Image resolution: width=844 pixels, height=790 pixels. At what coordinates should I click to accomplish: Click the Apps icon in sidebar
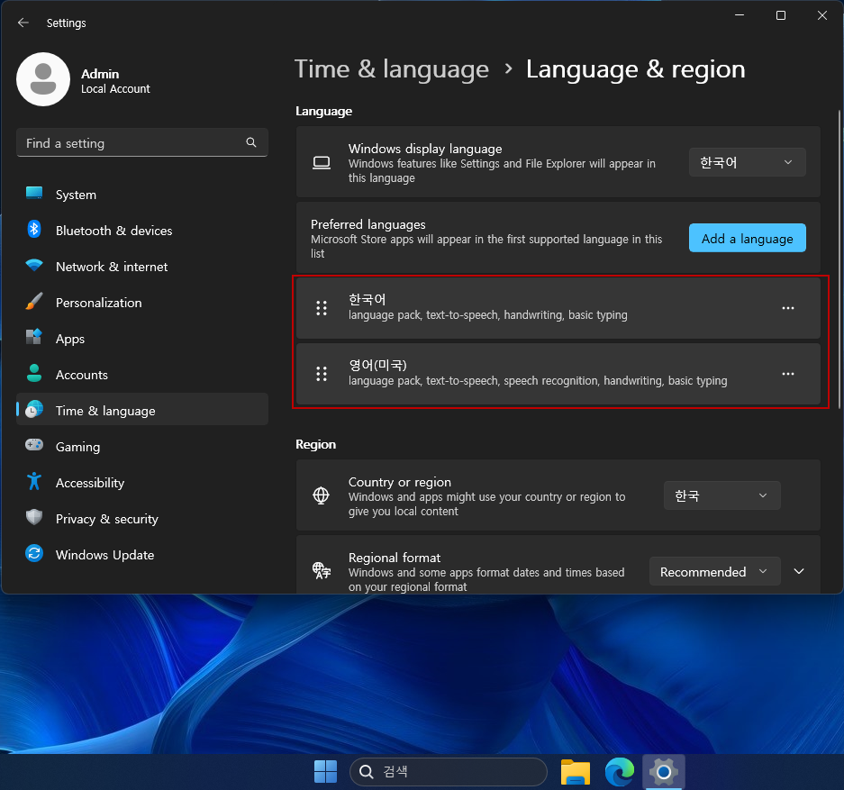tap(34, 338)
